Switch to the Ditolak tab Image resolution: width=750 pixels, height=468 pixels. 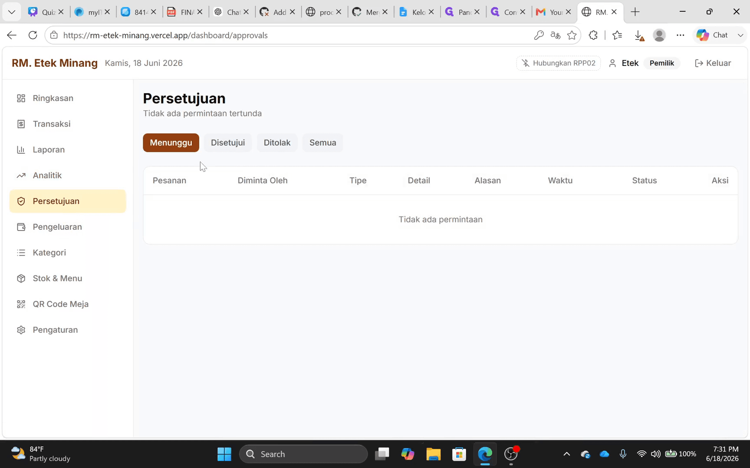[x=277, y=143]
